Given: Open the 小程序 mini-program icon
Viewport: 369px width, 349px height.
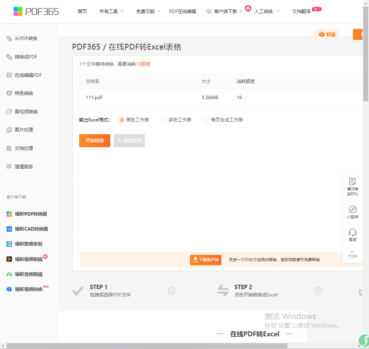Looking at the screenshot, I should [352, 209].
